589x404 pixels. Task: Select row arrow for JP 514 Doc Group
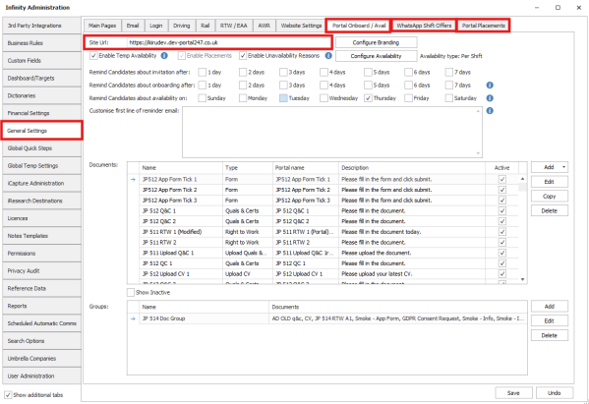tap(133, 318)
